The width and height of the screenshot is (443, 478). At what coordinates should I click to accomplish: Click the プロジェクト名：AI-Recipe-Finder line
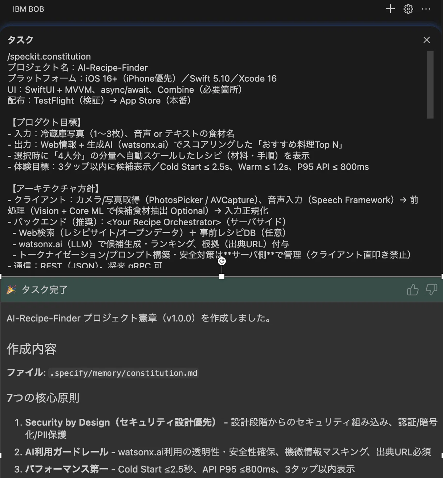tap(78, 68)
